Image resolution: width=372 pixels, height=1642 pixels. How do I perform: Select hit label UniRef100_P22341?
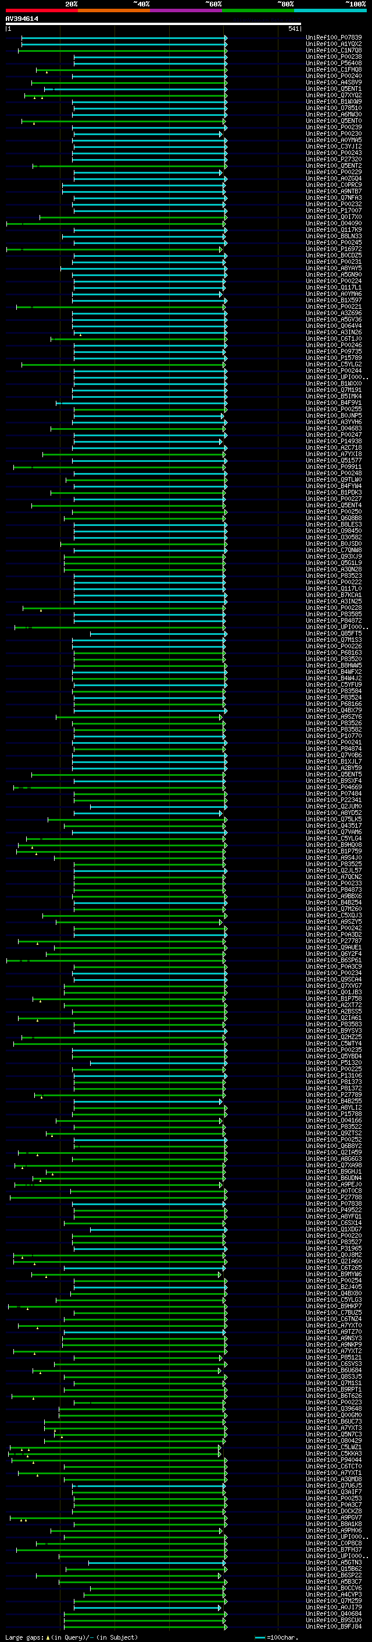pyautogui.click(x=334, y=800)
